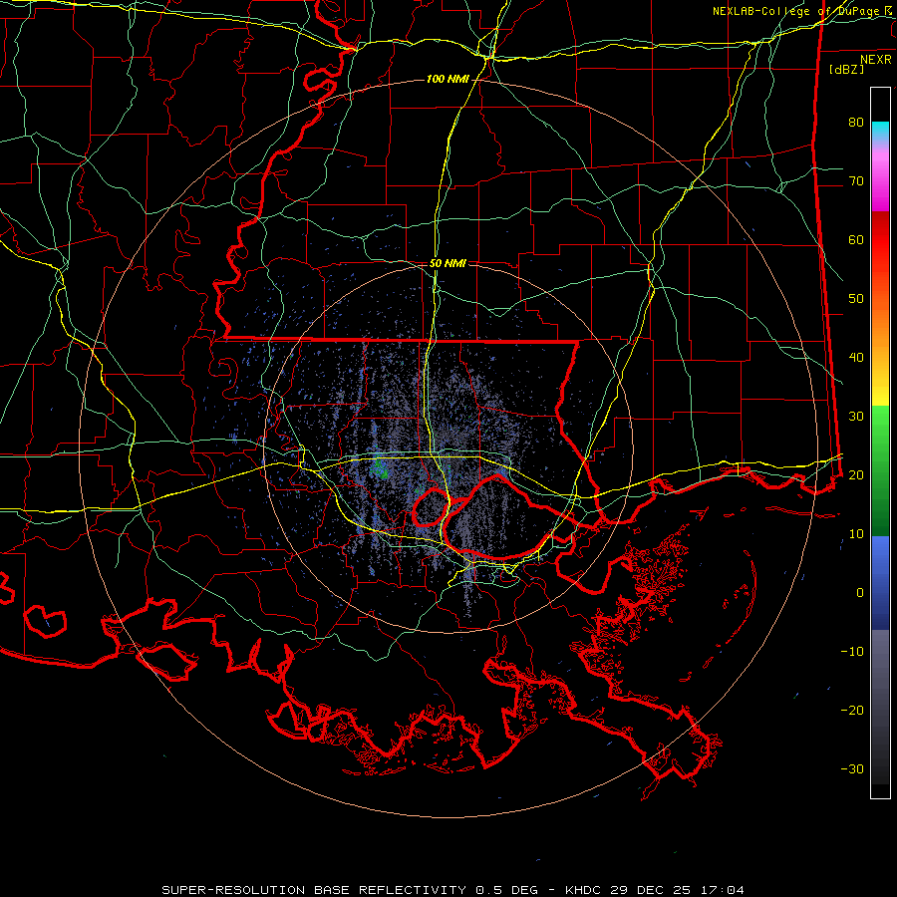The width and height of the screenshot is (897, 897).
Task: Click the 80 value on dBZ scale
Action: pyautogui.click(x=856, y=122)
